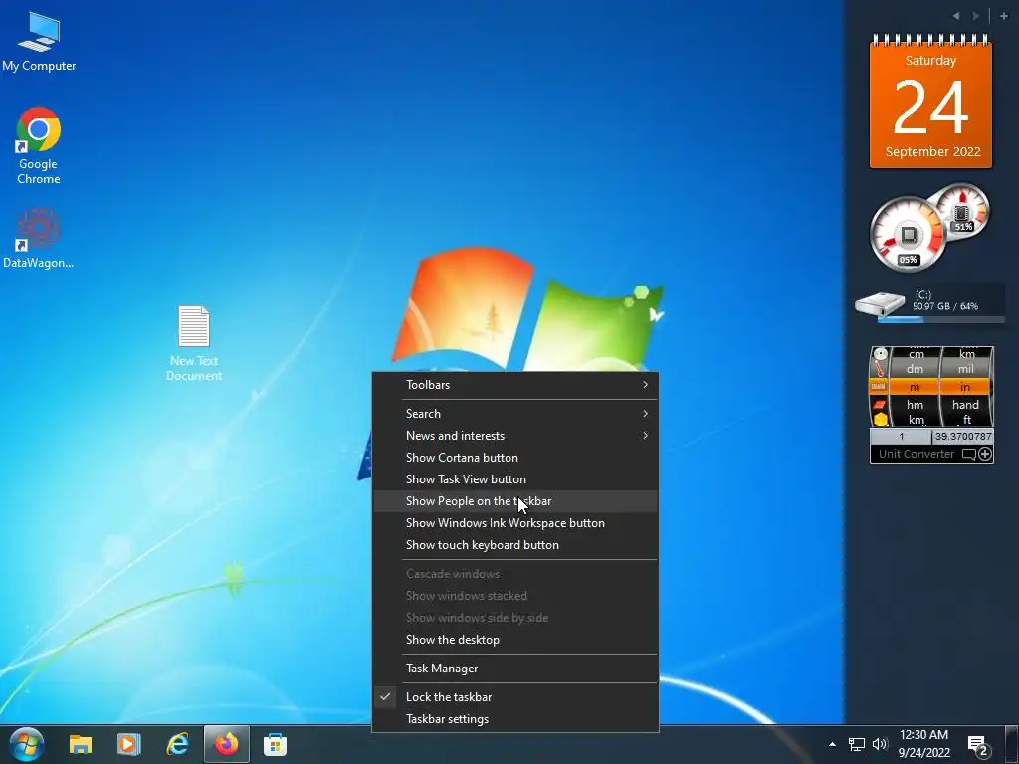
Task: Click the CPU meter gauge gadget
Action: click(907, 234)
